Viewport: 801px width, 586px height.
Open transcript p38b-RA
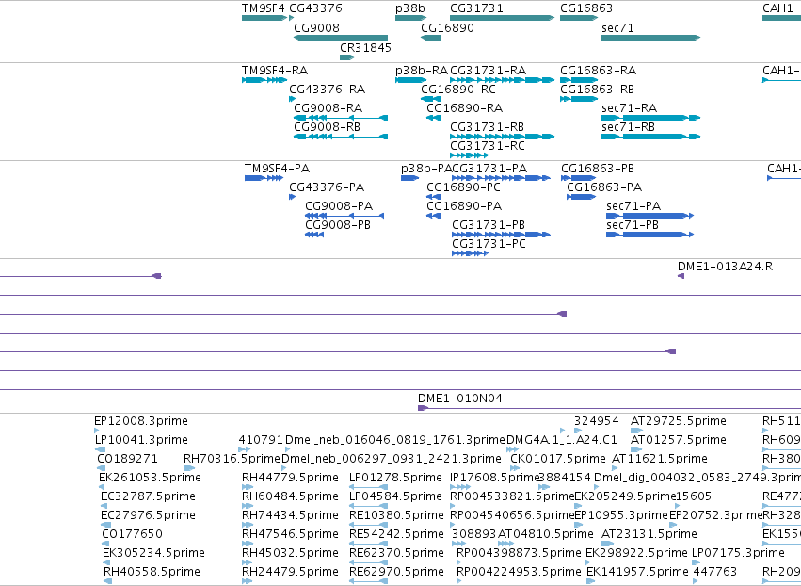410,80
